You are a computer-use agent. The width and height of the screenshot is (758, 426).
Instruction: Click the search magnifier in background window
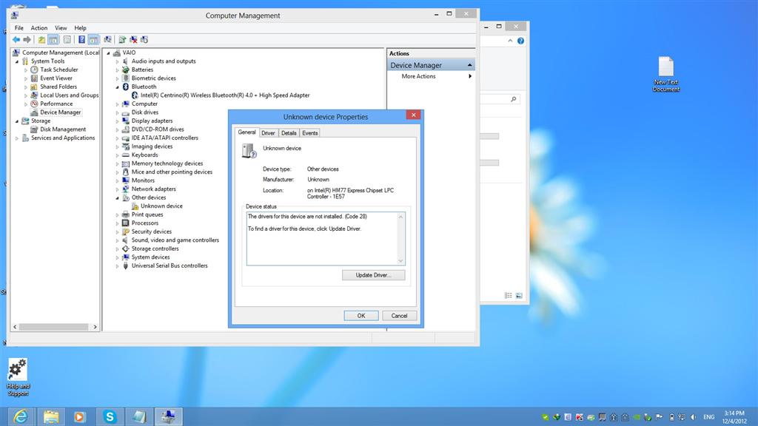(514, 99)
